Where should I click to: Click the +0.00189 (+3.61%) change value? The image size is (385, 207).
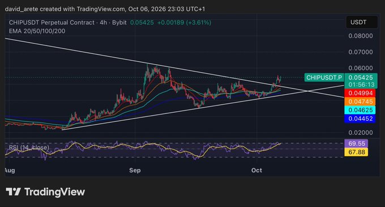tap(184, 23)
